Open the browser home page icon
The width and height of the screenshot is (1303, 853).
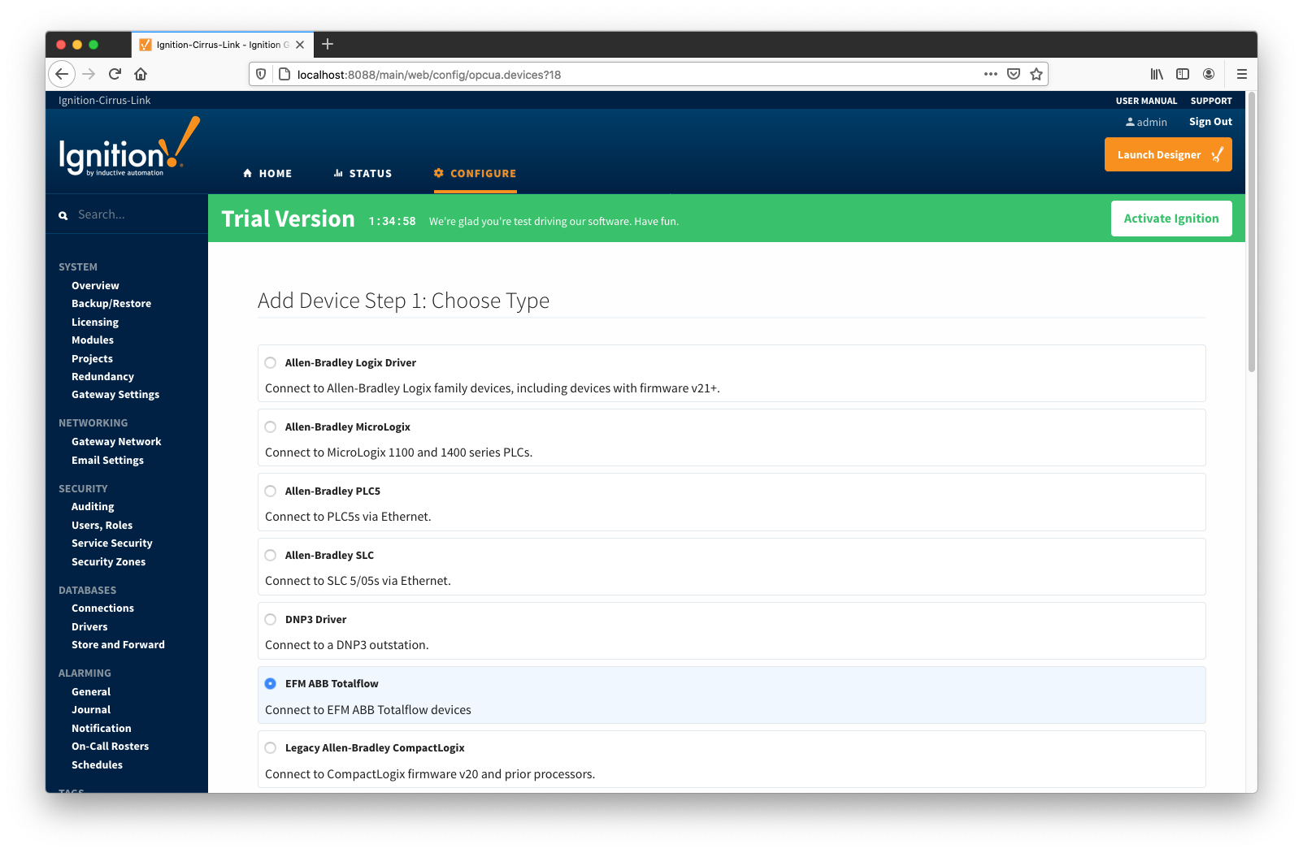tap(141, 74)
